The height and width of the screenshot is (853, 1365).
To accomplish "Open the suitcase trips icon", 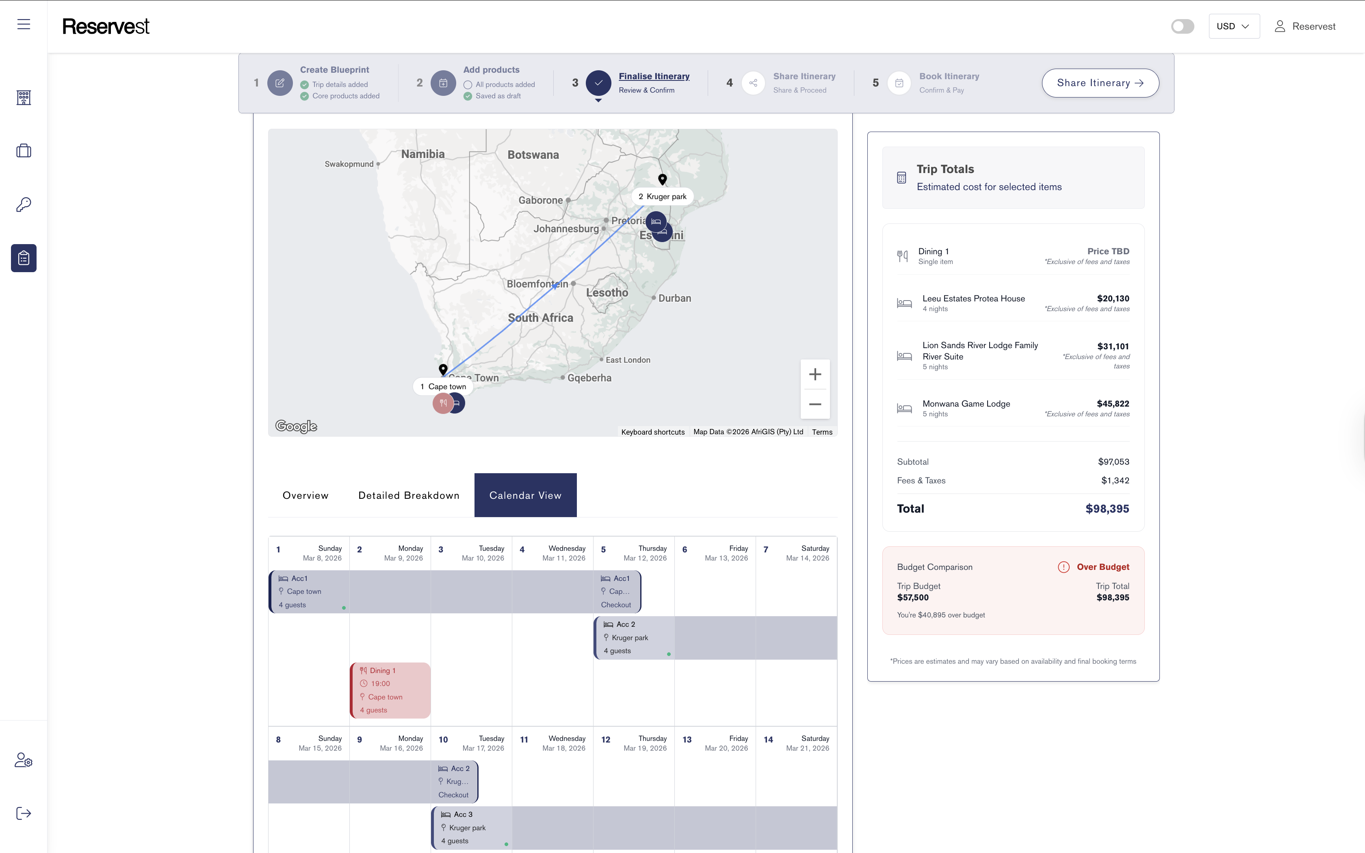I will pos(24,151).
